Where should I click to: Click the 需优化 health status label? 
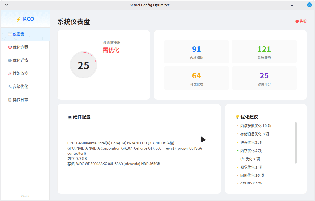(111, 50)
